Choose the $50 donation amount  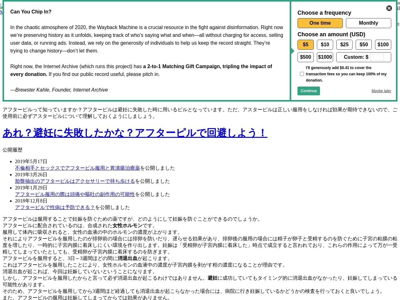pyautogui.click(x=364, y=45)
